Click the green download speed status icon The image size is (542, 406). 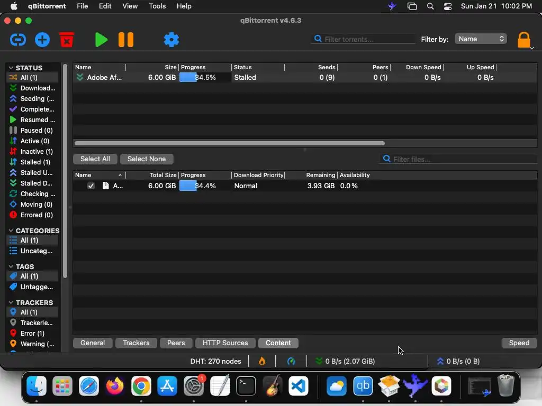[319, 361]
